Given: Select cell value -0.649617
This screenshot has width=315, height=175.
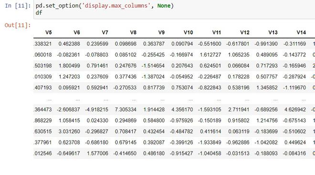Looking at the screenshot, I should [x=69, y=153].
